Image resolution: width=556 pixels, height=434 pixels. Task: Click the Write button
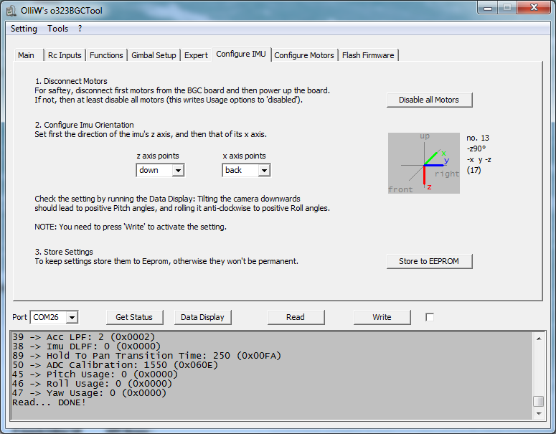tap(382, 317)
